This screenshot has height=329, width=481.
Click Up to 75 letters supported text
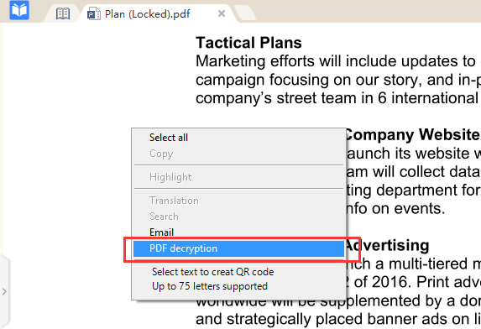click(x=210, y=286)
